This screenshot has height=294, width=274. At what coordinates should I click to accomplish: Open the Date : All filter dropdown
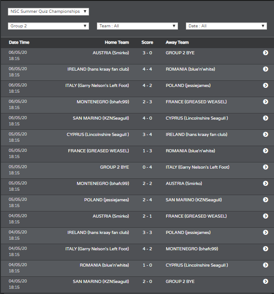coord(226,26)
